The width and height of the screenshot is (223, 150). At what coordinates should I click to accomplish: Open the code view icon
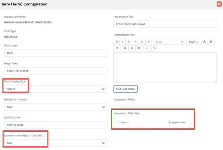pos(147,48)
